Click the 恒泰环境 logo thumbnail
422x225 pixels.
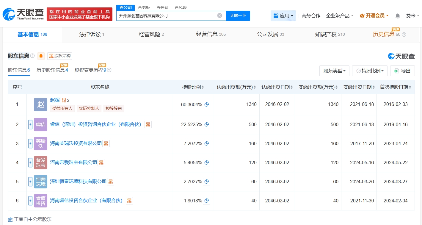pos(40,182)
